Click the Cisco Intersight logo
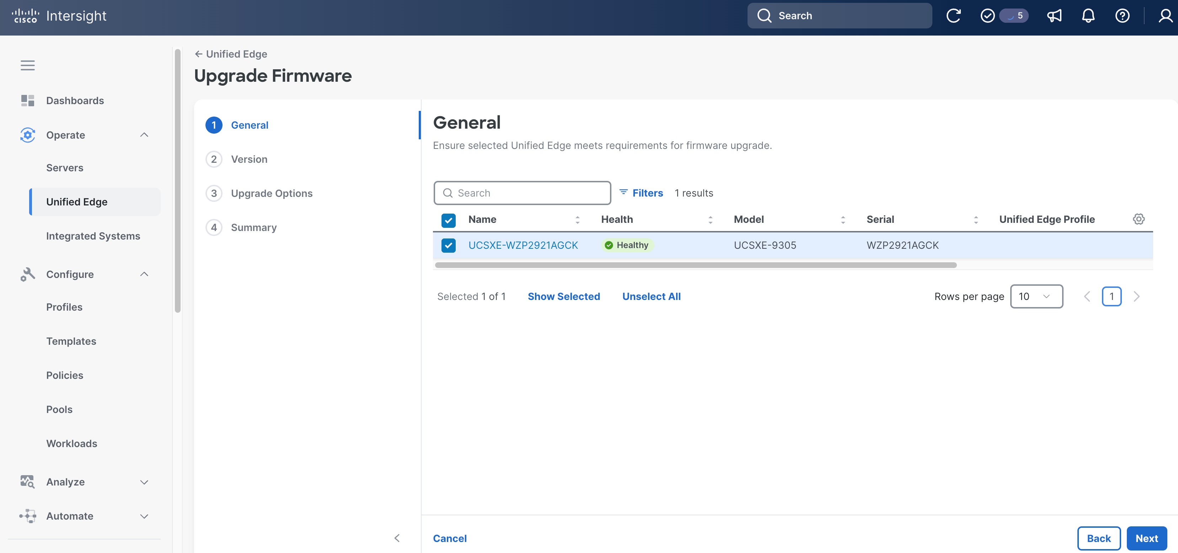1178x553 pixels. [59, 16]
